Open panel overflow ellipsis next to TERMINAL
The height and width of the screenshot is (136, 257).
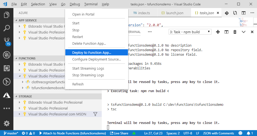150,32
